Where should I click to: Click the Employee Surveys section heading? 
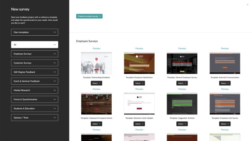[87, 41]
